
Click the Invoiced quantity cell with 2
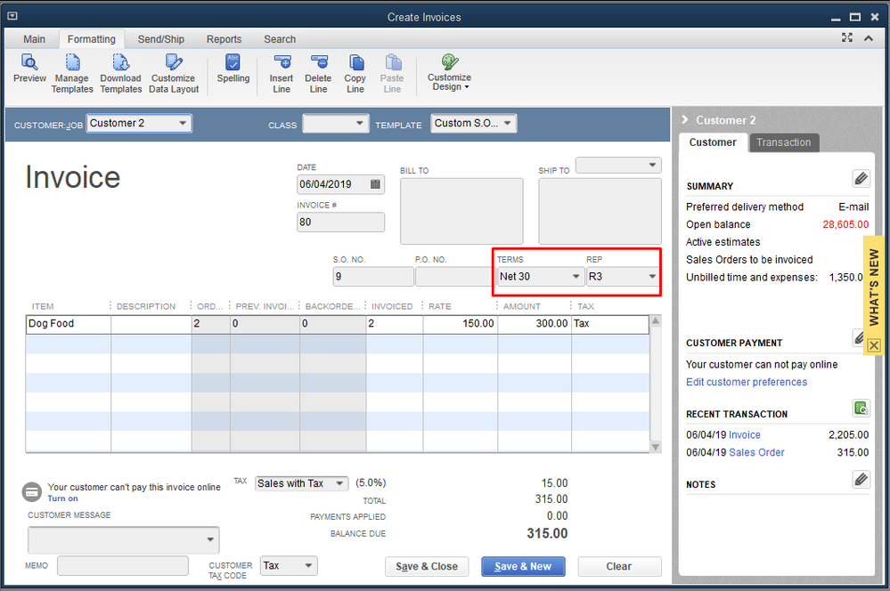coord(395,324)
